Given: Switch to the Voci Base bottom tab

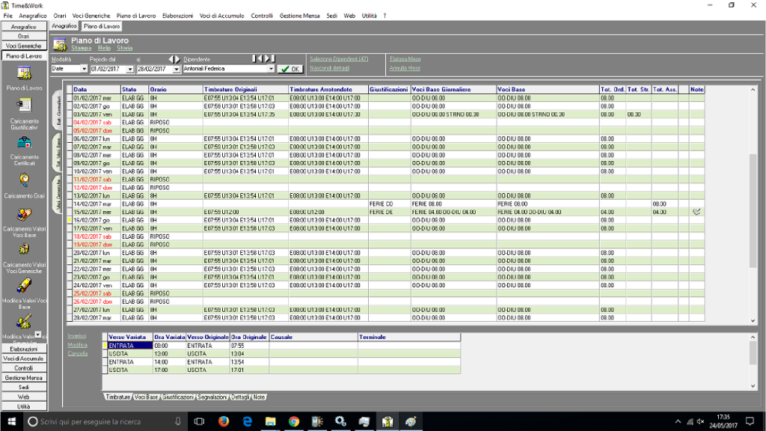Looking at the screenshot, I should point(147,397).
